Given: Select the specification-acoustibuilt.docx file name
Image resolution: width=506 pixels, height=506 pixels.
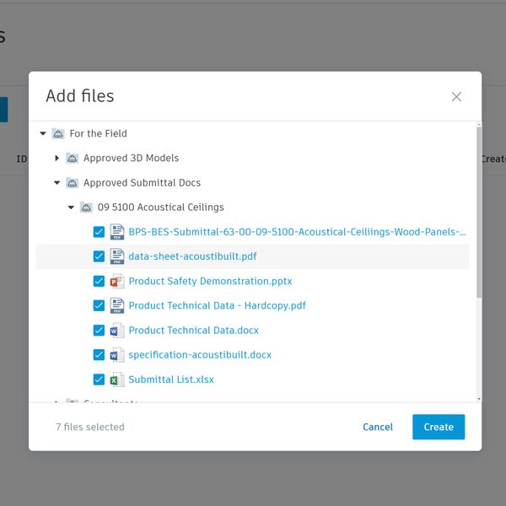Looking at the screenshot, I should (x=200, y=355).
